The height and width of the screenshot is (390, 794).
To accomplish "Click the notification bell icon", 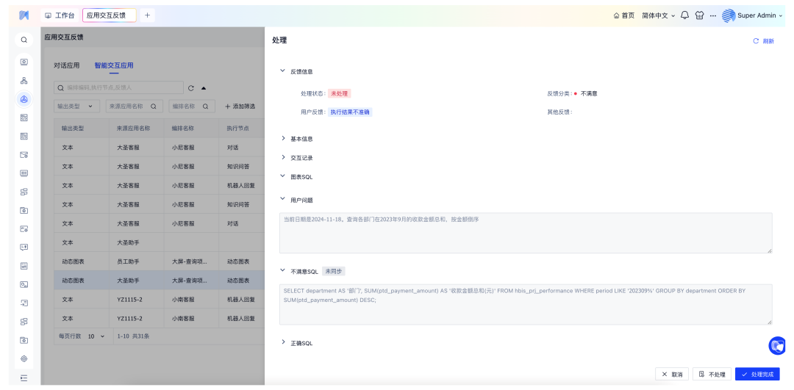I will click(x=684, y=15).
